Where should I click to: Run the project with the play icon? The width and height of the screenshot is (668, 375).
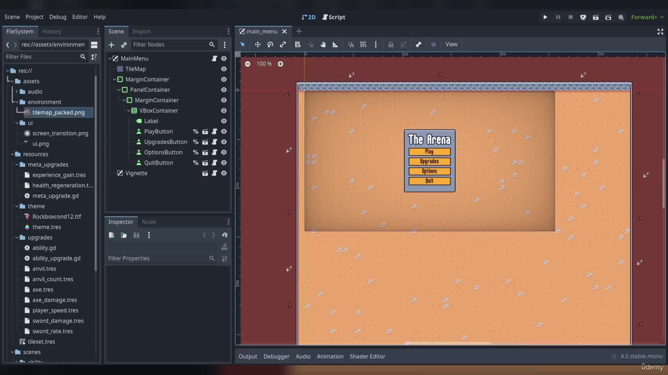545,17
